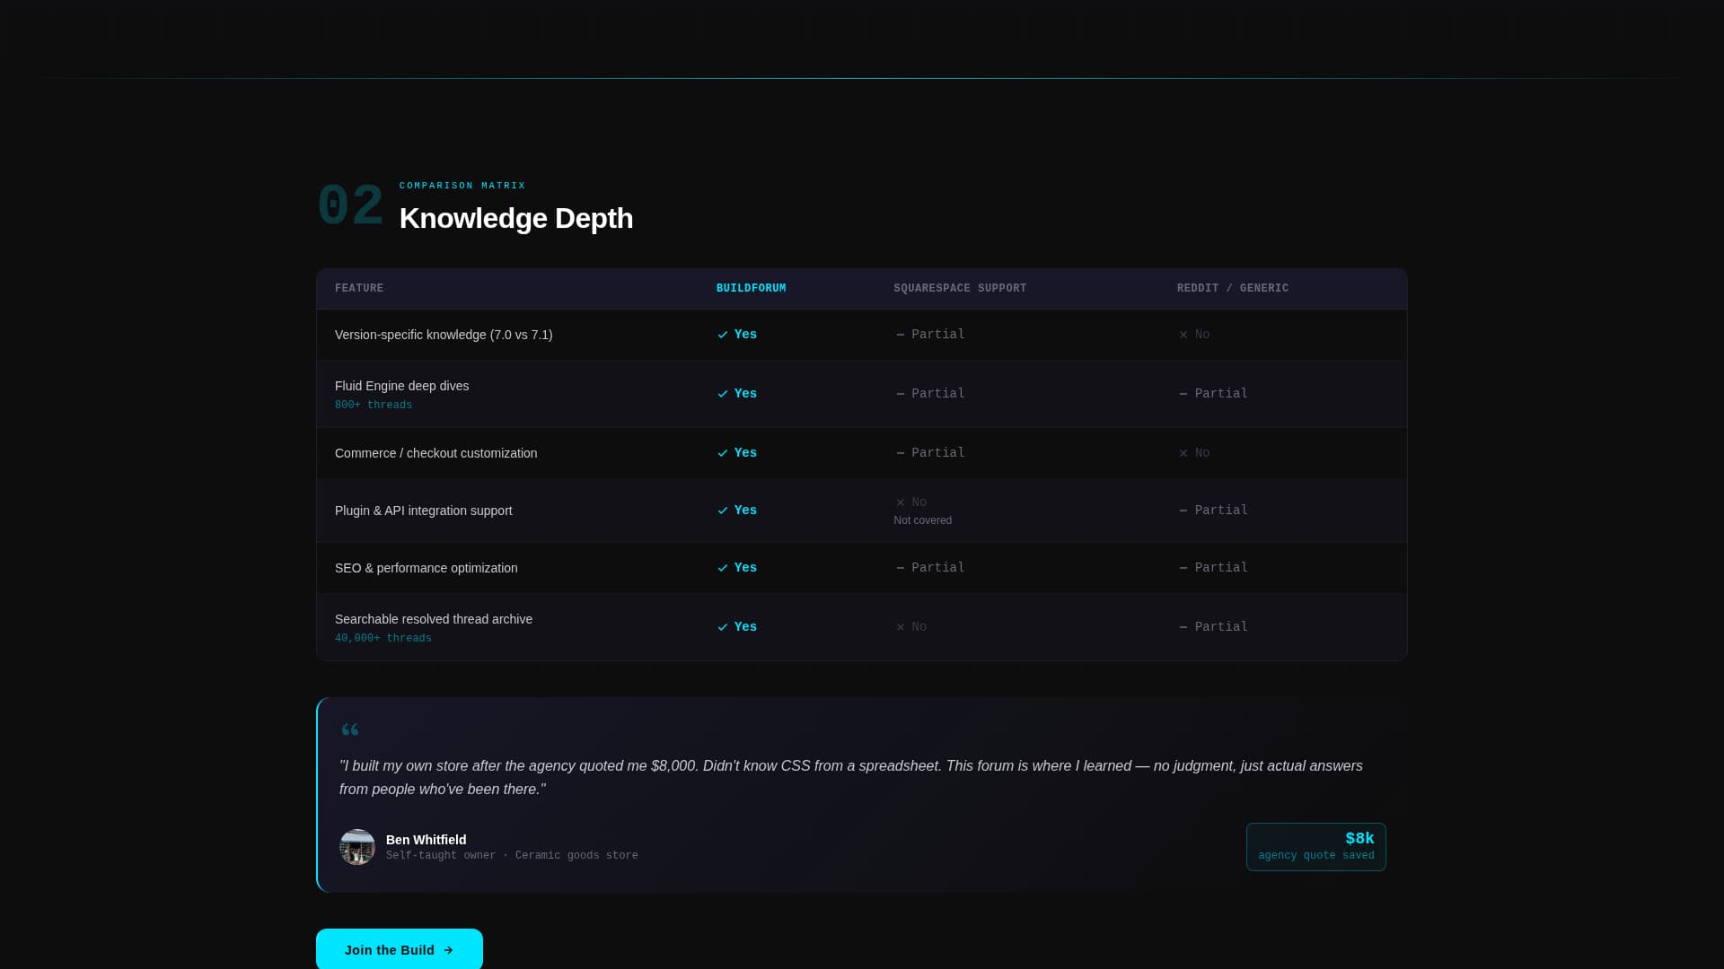Click the Reddit dash icon for SEO & performance
Screen dimensions: 1724x969
[1183, 568]
